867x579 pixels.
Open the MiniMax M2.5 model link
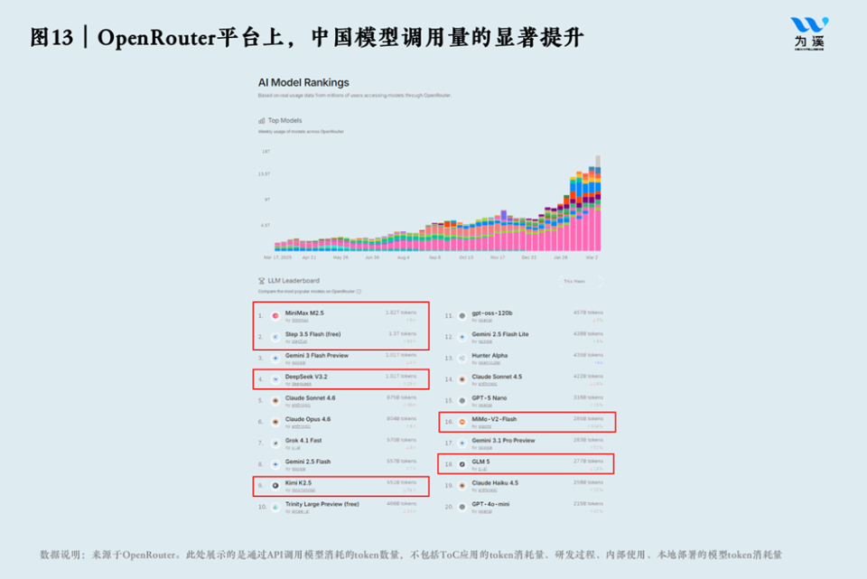tap(304, 313)
